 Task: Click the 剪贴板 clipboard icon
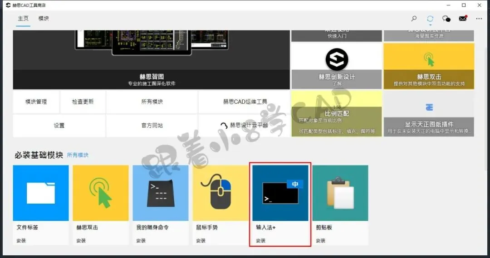(x=340, y=193)
